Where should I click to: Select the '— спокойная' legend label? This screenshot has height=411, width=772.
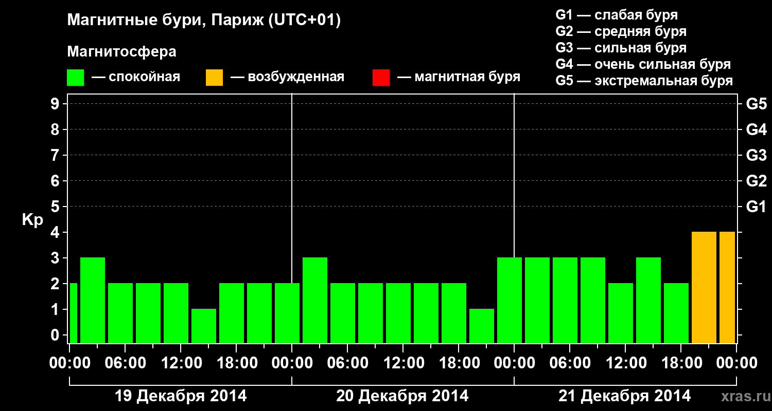(x=136, y=77)
